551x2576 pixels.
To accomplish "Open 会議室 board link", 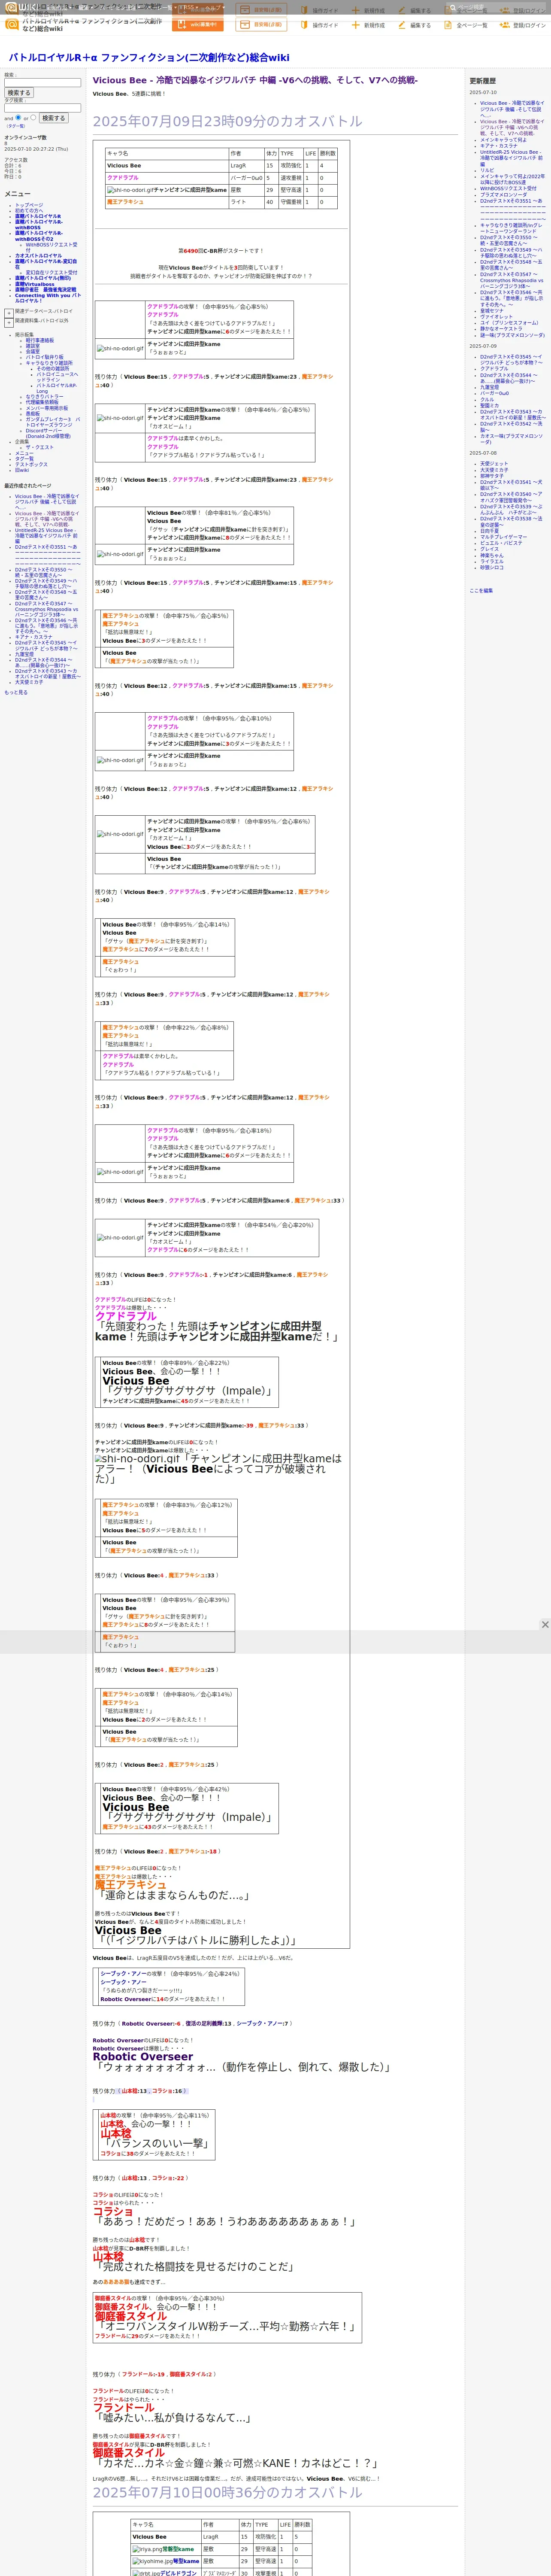I will pos(33,351).
